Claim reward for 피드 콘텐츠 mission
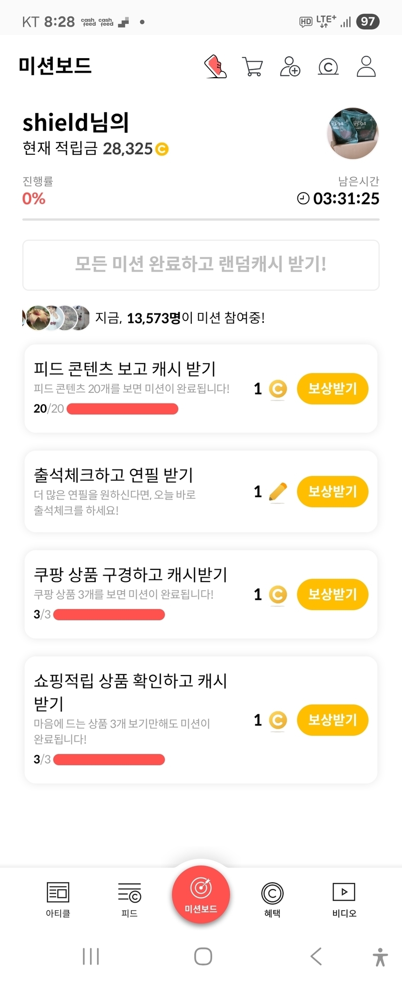This screenshot has width=402, height=984. [x=332, y=388]
